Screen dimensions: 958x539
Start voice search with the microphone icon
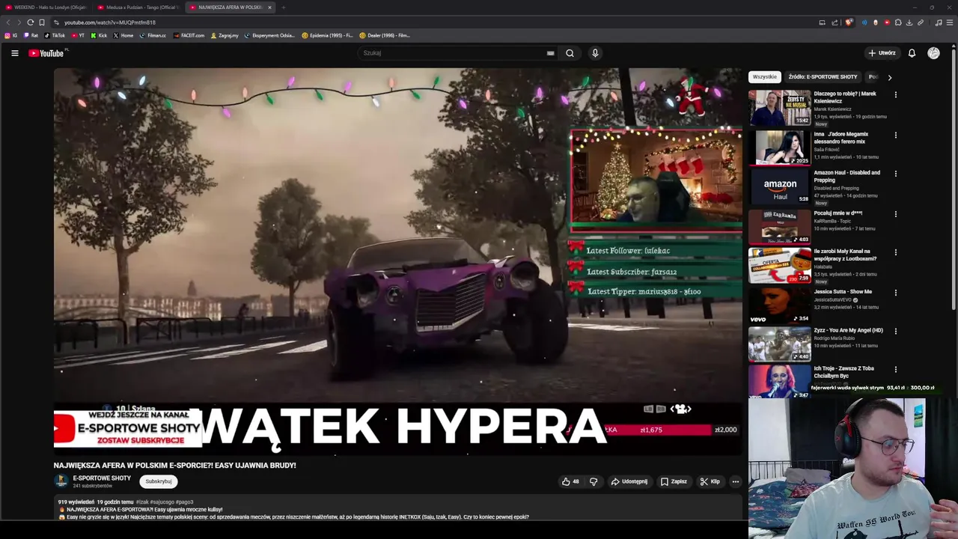coord(595,53)
